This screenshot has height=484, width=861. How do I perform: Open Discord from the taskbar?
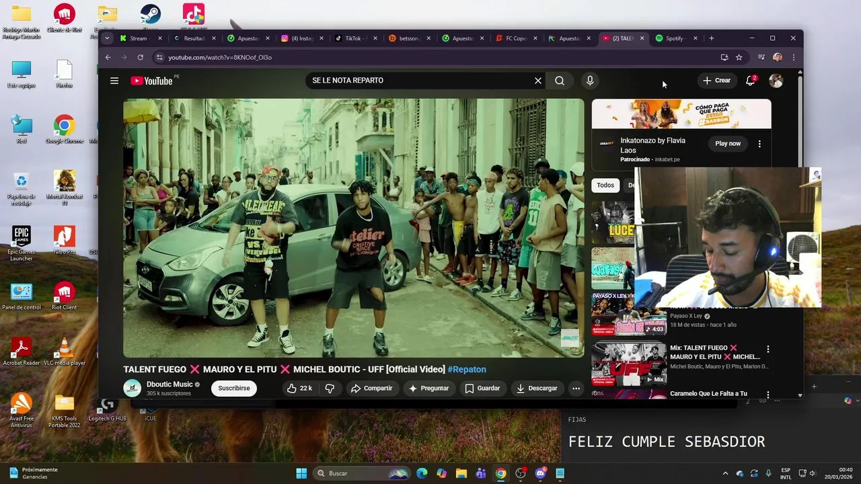click(540, 473)
